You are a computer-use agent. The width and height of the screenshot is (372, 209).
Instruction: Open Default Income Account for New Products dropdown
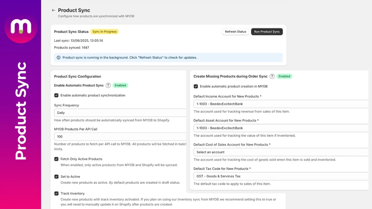(281, 104)
